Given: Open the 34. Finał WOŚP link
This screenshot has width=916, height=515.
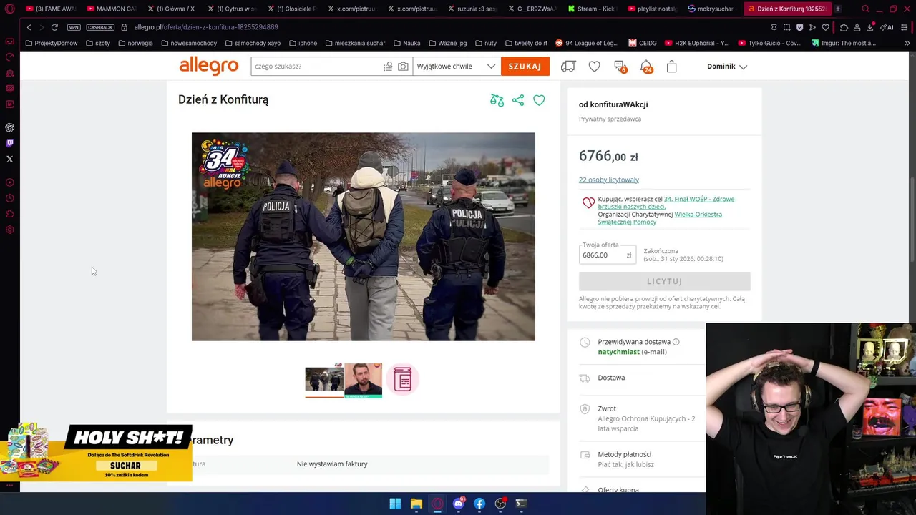Looking at the screenshot, I should click(666, 202).
